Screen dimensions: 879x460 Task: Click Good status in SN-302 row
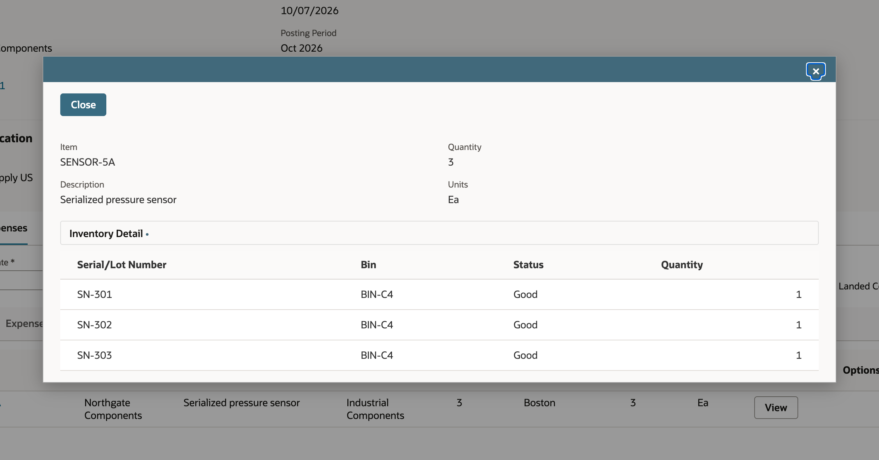click(x=525, y=325)
